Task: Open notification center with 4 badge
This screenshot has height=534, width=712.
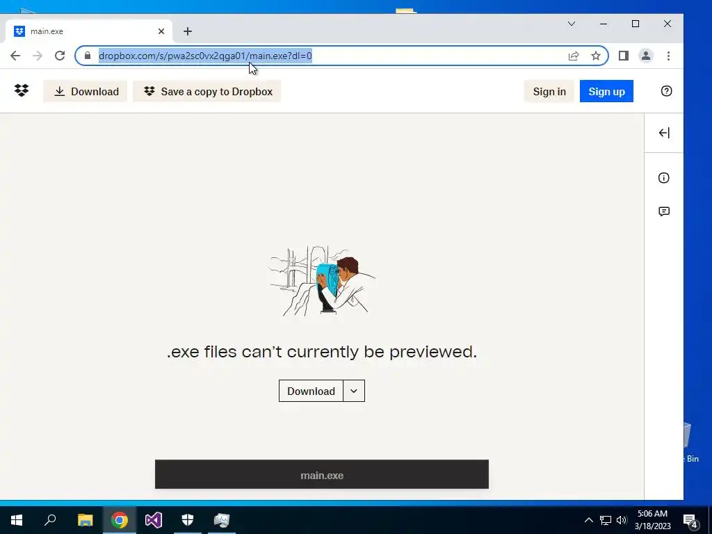Action: [690, 521]
